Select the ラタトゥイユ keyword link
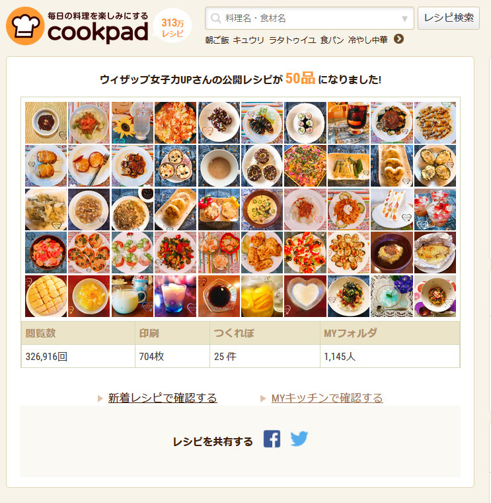Image resolution: width=491 pixels, height=503 pixels. pos(293,40)
